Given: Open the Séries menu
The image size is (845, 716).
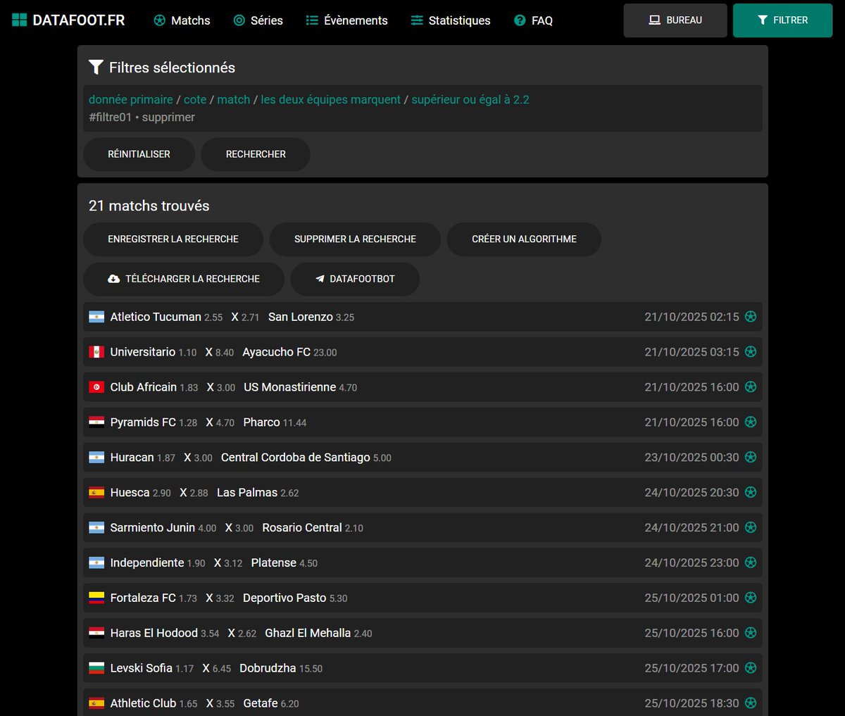Looking at the screenshot, I should pyautogui.click(x=258, y=20).
